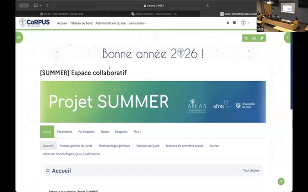308x192 pixels.
Task: Open the messages chat bubble icon
Action: 234,23
